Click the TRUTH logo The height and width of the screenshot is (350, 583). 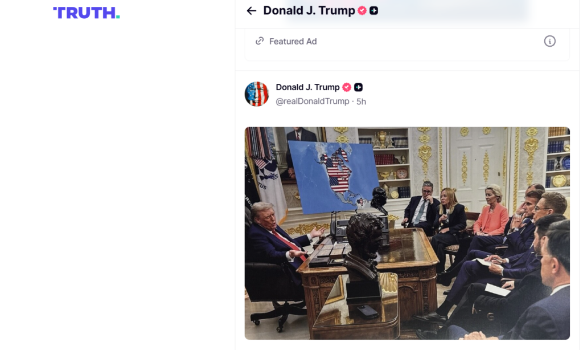(x=87, y=13)
